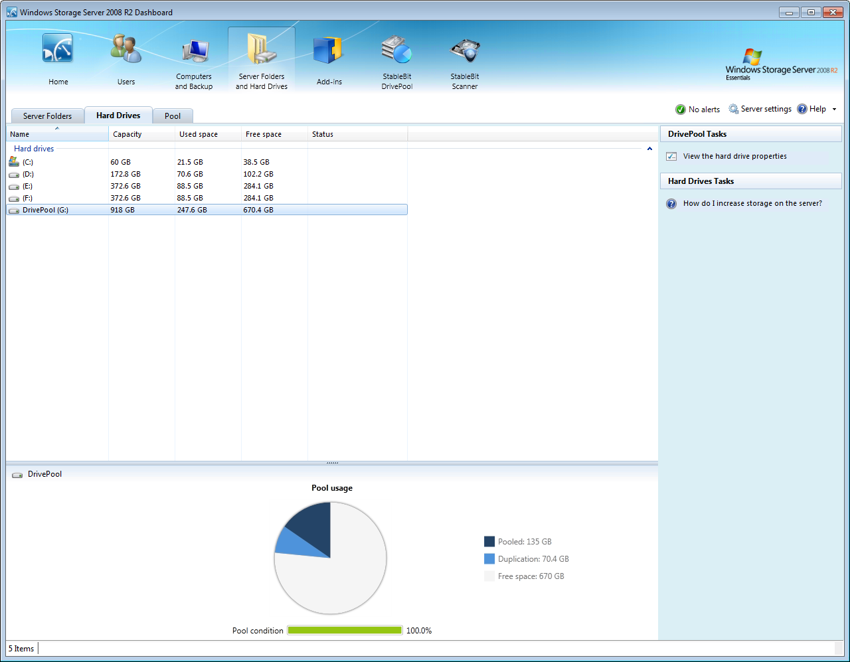Click the hard drive properties task icon
The image size is (850, 662).
671,156
